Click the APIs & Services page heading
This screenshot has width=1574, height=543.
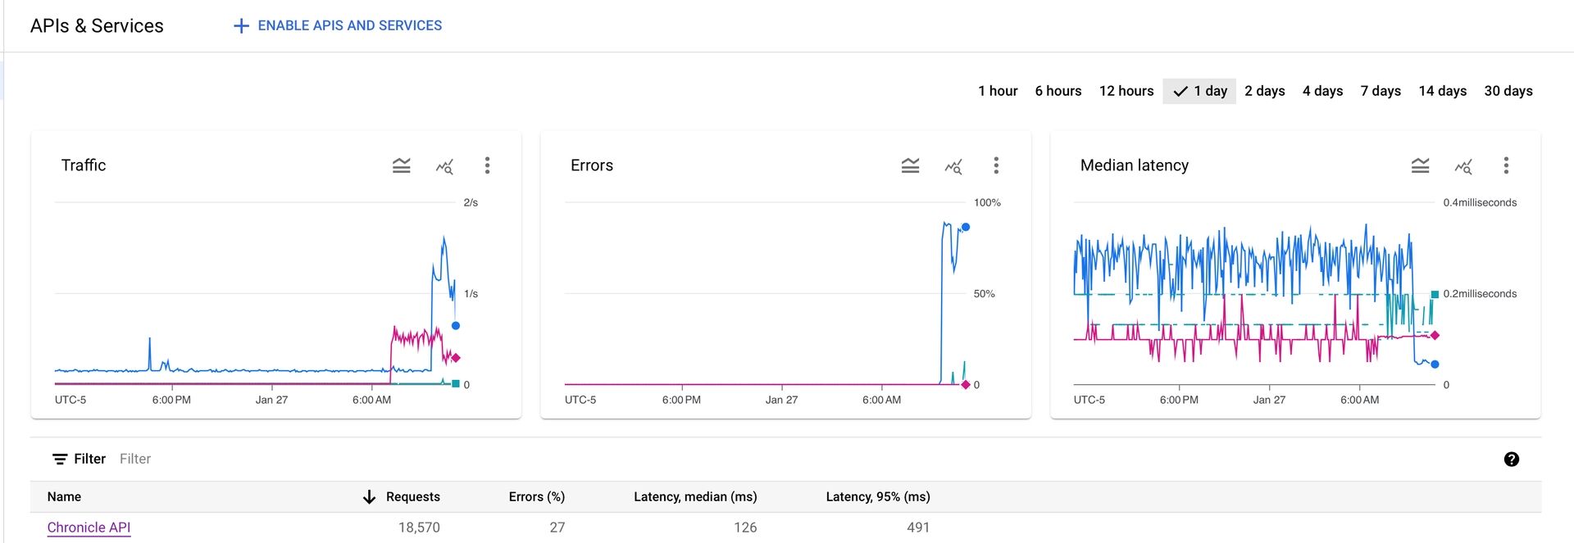click(x=97, y=26)
